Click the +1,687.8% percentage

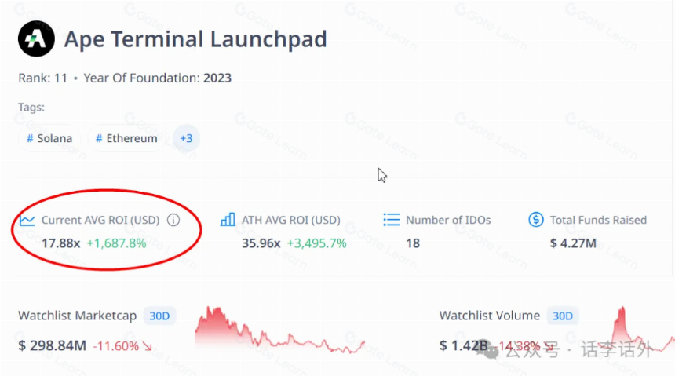(117, 243)
